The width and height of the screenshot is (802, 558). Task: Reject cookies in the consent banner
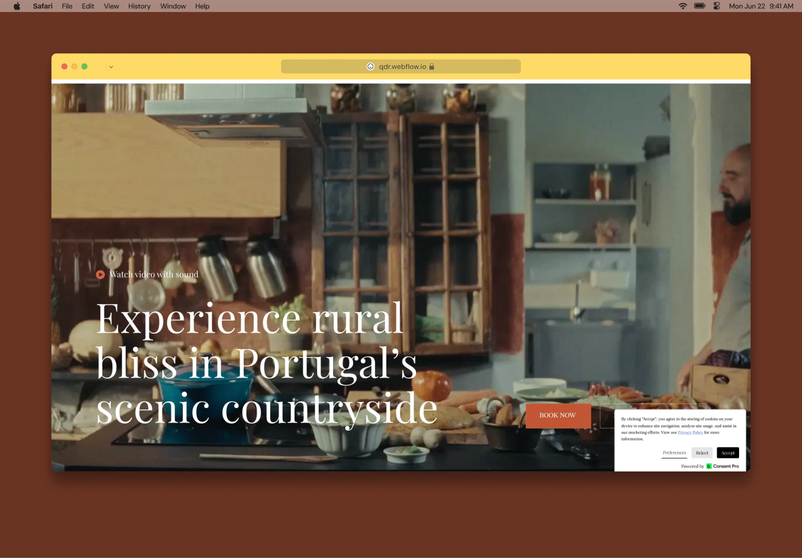point(701,453)
